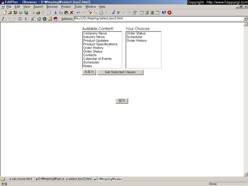
Task: Click the browser font size A icon
Action: click(x=33, y=19)
